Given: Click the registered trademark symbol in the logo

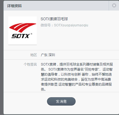Looking at the screenshot, I should coord(31,34).
